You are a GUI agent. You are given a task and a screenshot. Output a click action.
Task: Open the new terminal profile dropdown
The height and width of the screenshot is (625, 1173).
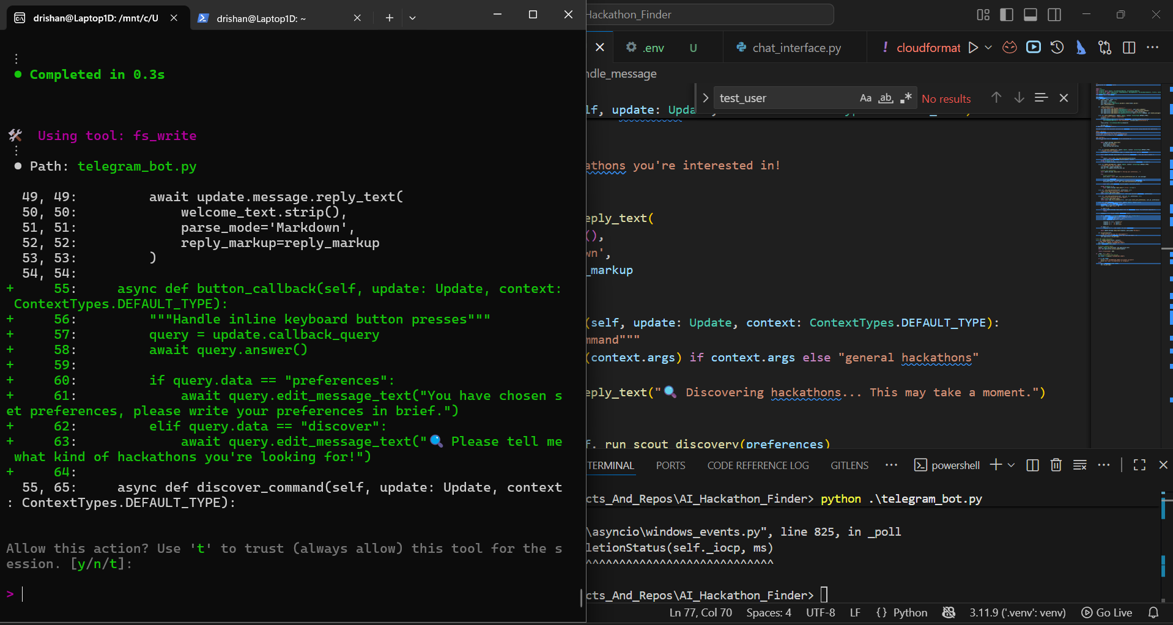point(1012,465)
